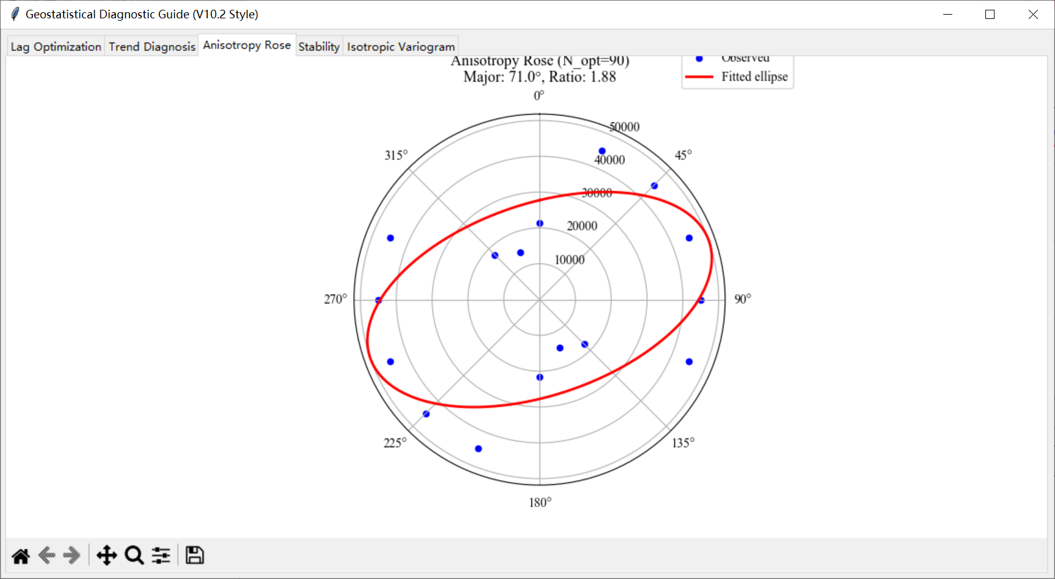Select the Zoom to rectangle magnifier

(x=134, y=556)
